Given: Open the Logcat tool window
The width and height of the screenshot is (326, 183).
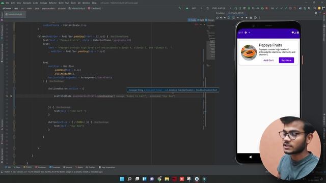Looking at the screenshot, I should pyautogui.click(x=68, y=167).
